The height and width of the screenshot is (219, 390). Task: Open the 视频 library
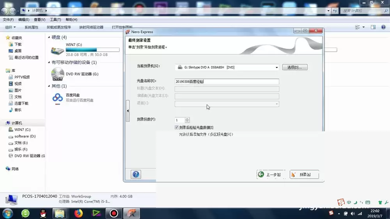pyautogui.click(x=18, y=83)
